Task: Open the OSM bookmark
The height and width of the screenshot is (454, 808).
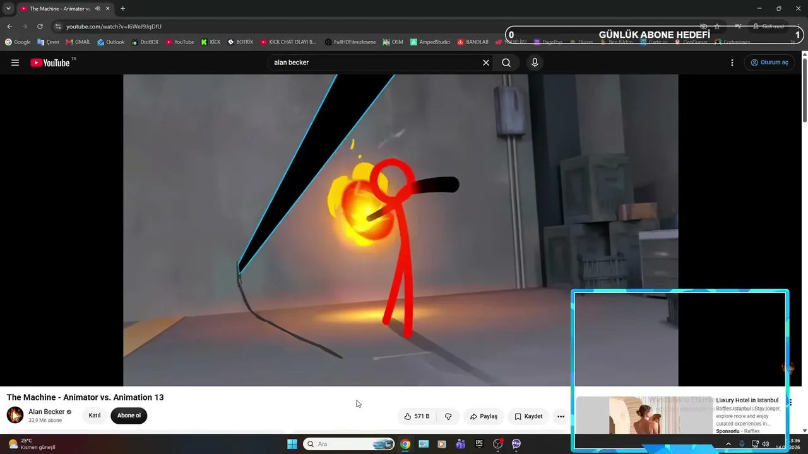Action: coord(393,42)
